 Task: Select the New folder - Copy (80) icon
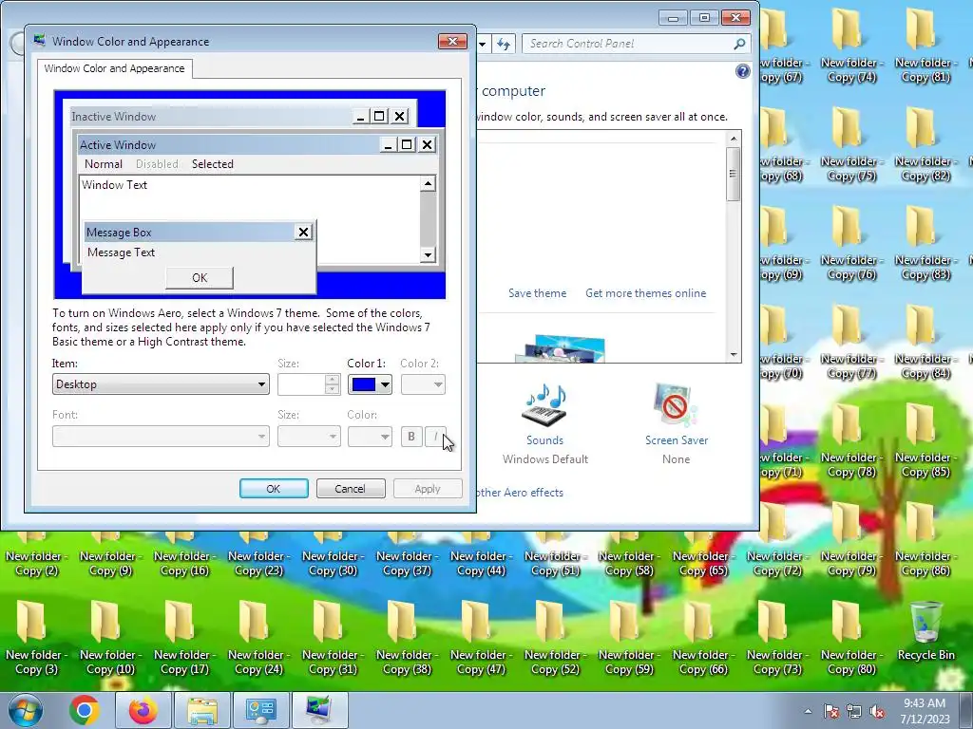pos(850,638)
